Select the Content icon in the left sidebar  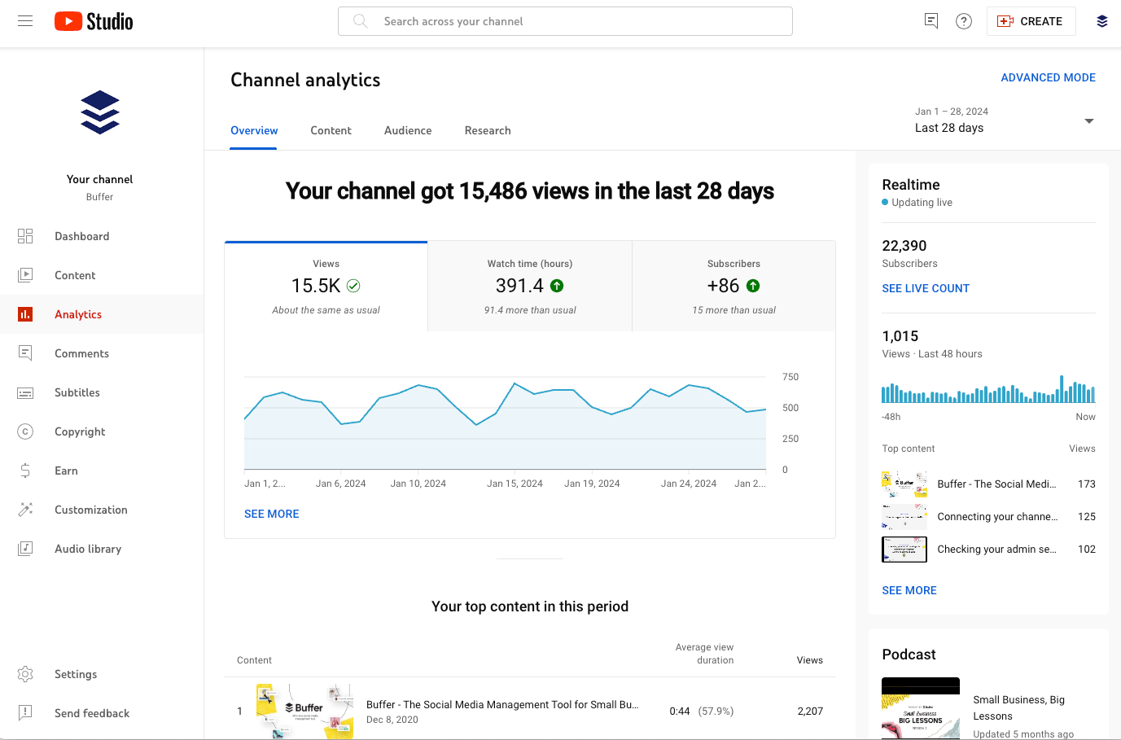point(24,275)
